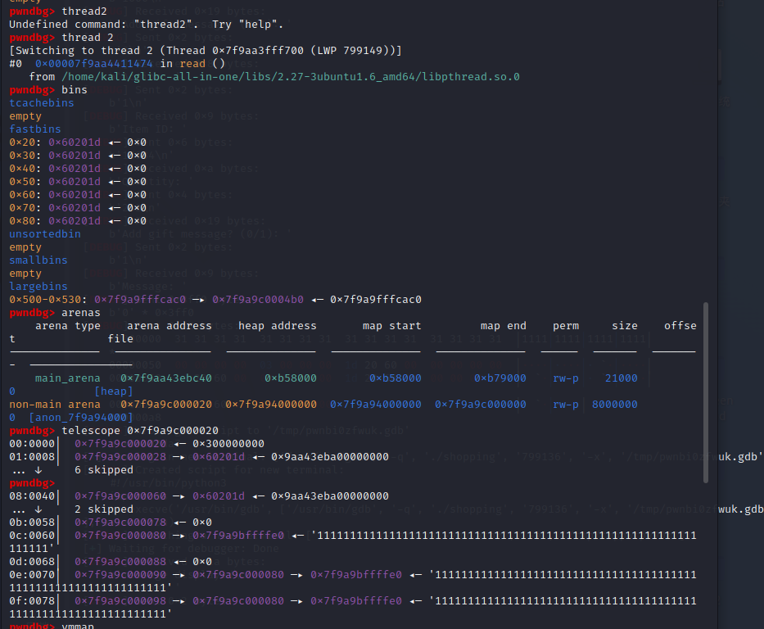The width and height of the screenshot is (764, 629).
Task: Click the 'smallbins' heading text
Action: tap(38, 260)
